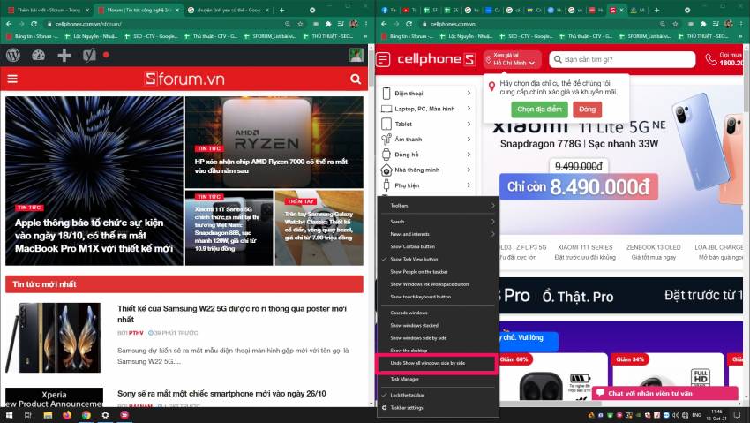Open the Sony smartphone 26/10 article
Image resolution: width=750 pixels, height=423 pixels.
coord(221,393)
